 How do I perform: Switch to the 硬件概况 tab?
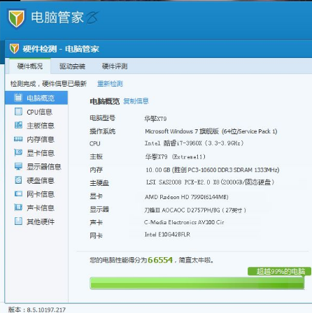30,66
